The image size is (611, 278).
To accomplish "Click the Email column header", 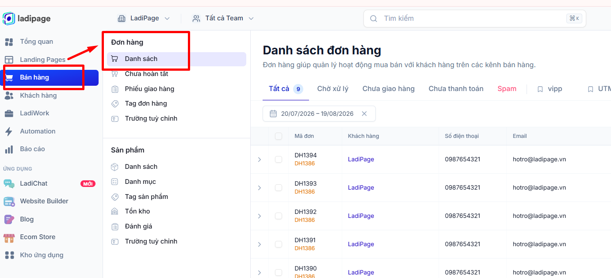I will [x=520, y=136].
